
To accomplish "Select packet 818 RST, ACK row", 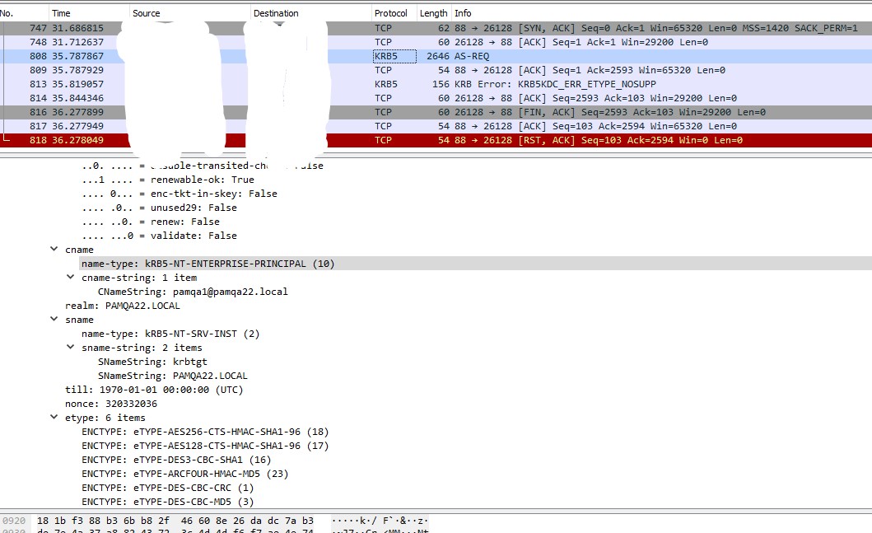I will click(x=436, y=140).
